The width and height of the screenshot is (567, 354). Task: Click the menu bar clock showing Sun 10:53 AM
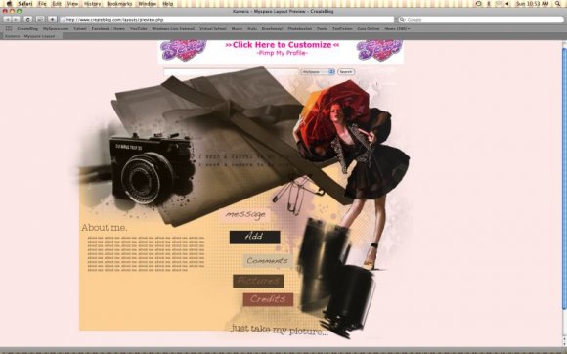[532, 4]
